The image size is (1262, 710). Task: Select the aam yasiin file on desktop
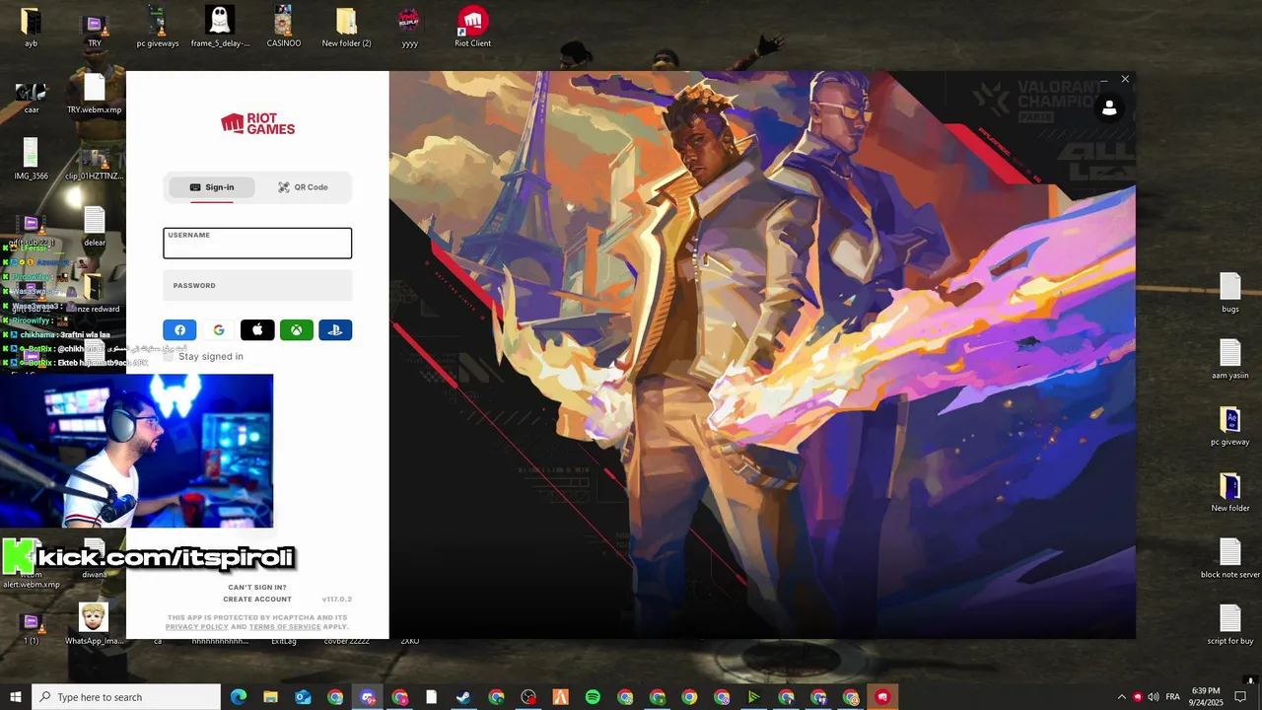[x=1230, y=359]
